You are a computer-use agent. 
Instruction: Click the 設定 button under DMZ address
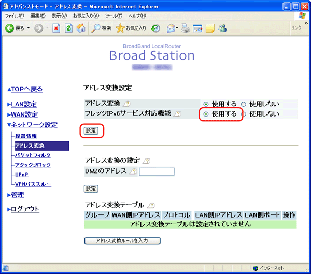pos(91,189)
